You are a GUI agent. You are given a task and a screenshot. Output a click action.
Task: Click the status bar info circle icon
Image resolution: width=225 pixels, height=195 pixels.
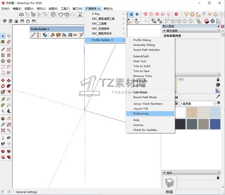[9, 192]
